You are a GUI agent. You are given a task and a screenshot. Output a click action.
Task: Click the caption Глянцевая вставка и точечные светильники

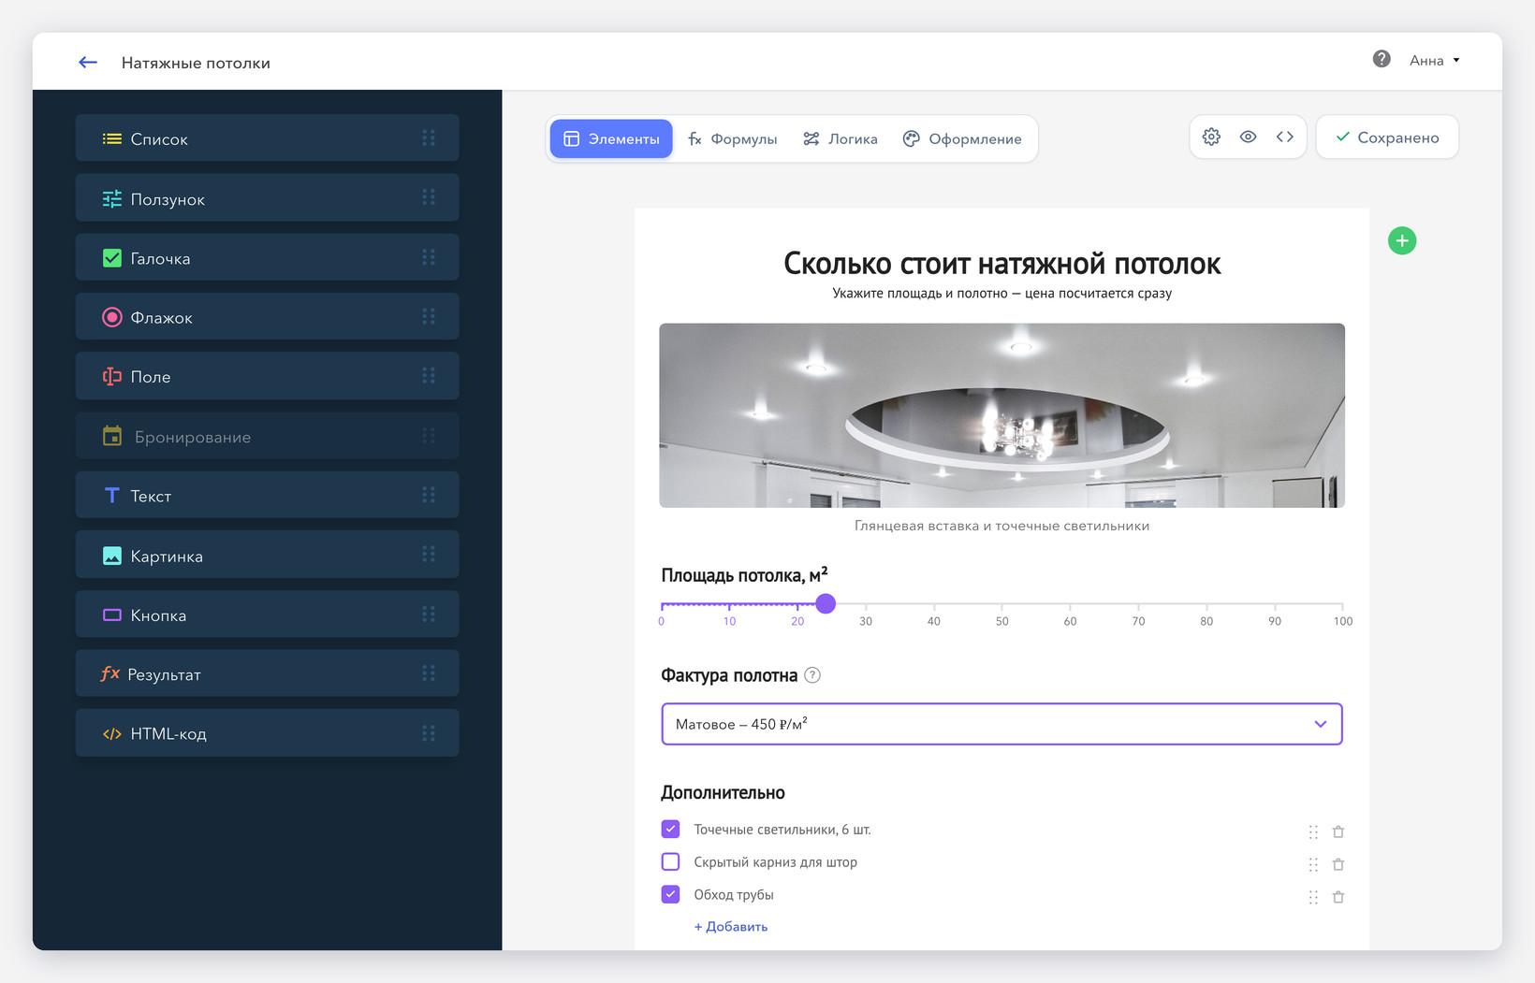[1001, 526]
